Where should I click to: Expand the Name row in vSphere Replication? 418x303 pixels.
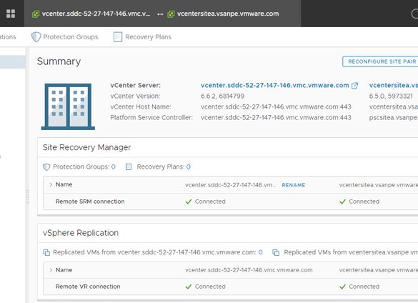[51, 270]
